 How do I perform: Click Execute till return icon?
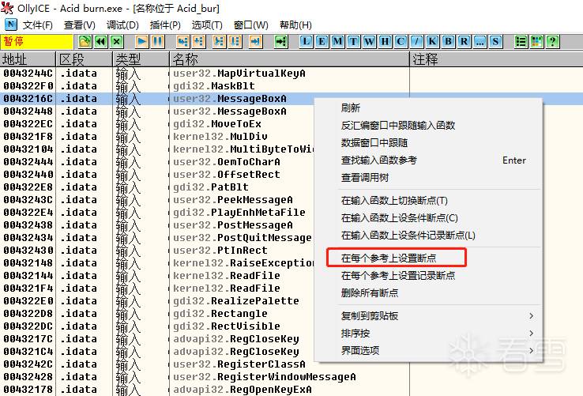click(x=255, y=41)
